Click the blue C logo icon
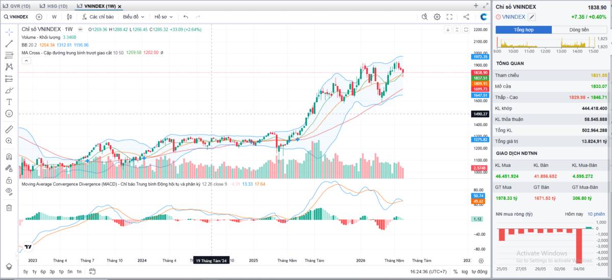612x280 pixels. pos(484,17)
